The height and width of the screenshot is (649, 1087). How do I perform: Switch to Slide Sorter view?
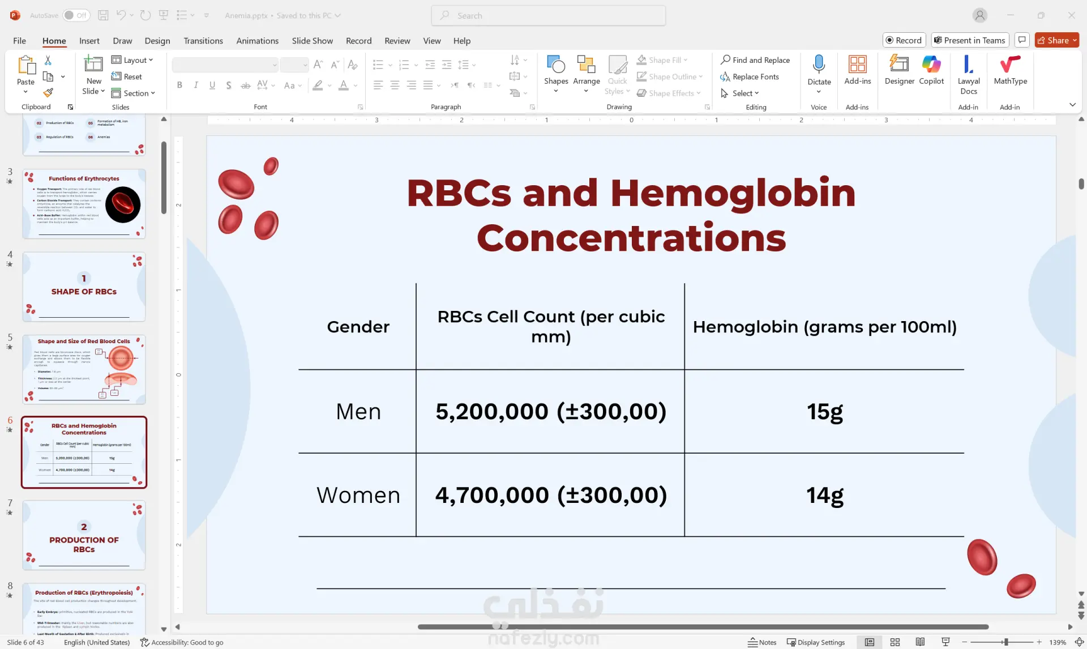(895, 642)
